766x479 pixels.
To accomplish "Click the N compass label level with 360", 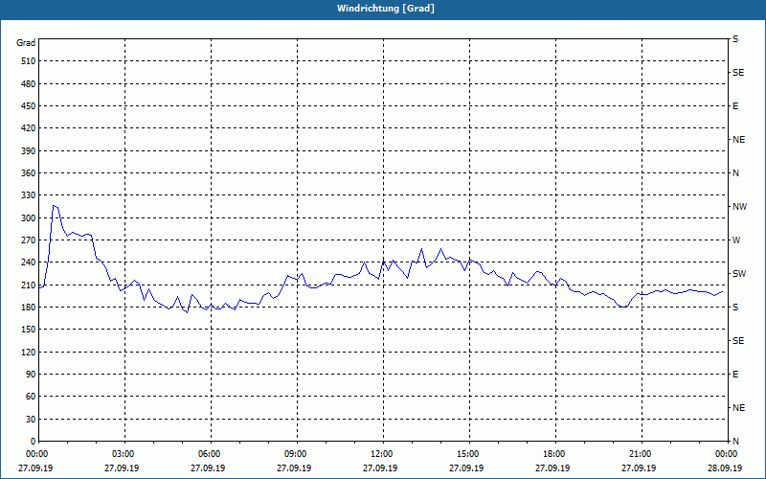I will [x=735, y=173].
